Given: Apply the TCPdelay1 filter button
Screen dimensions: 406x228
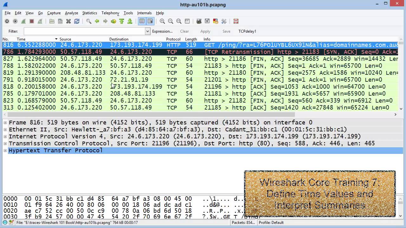Looking at the screenshot, I should pos(247,31).
